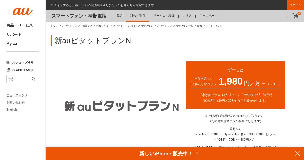Screen dimensions: 304x160
Task: Click the ログイン button
Action: click(x=295, y=5)
